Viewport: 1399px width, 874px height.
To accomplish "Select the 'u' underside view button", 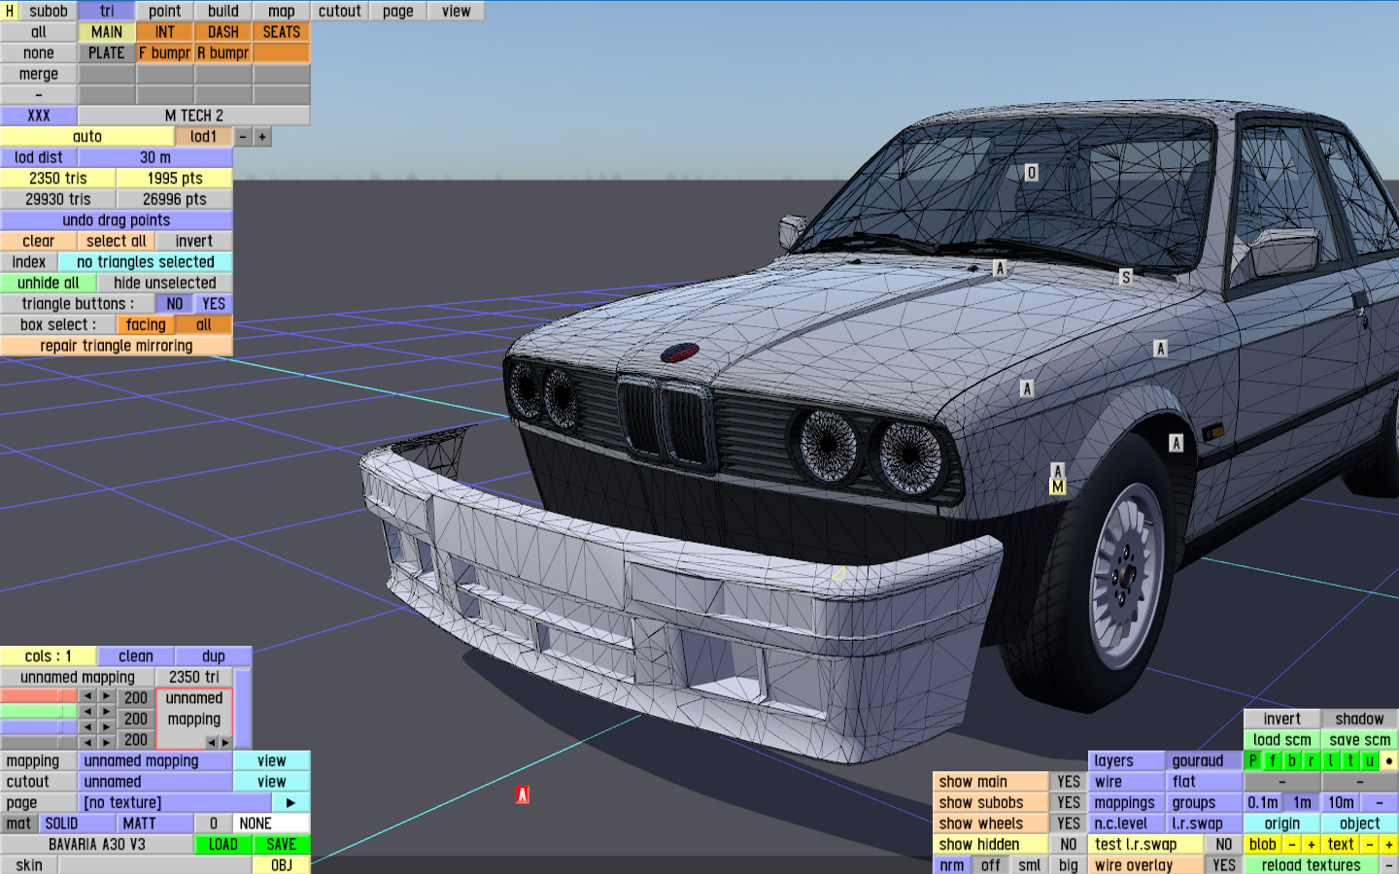I will 1370,761.
